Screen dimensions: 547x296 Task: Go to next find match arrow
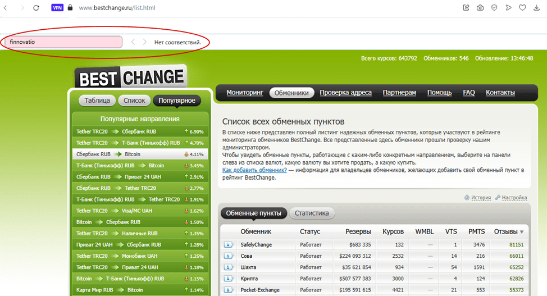[144, 42]
